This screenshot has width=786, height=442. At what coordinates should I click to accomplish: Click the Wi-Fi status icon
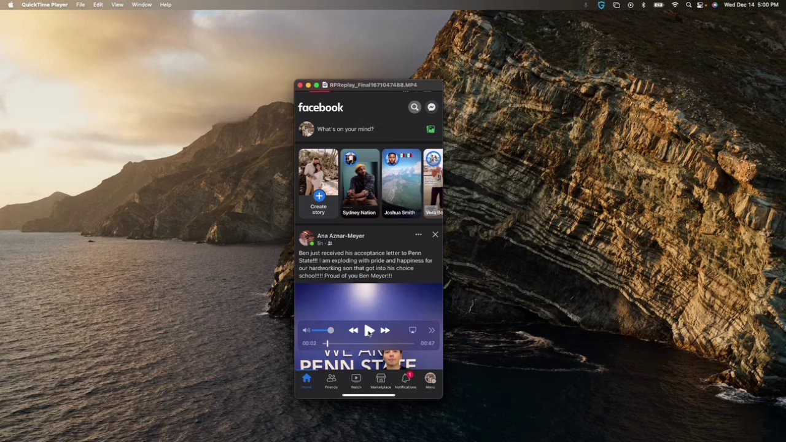point(675,5)
